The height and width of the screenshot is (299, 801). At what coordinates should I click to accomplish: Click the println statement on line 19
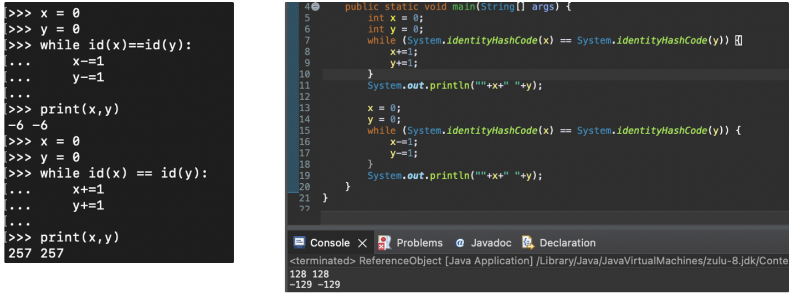tap(455, 176)
